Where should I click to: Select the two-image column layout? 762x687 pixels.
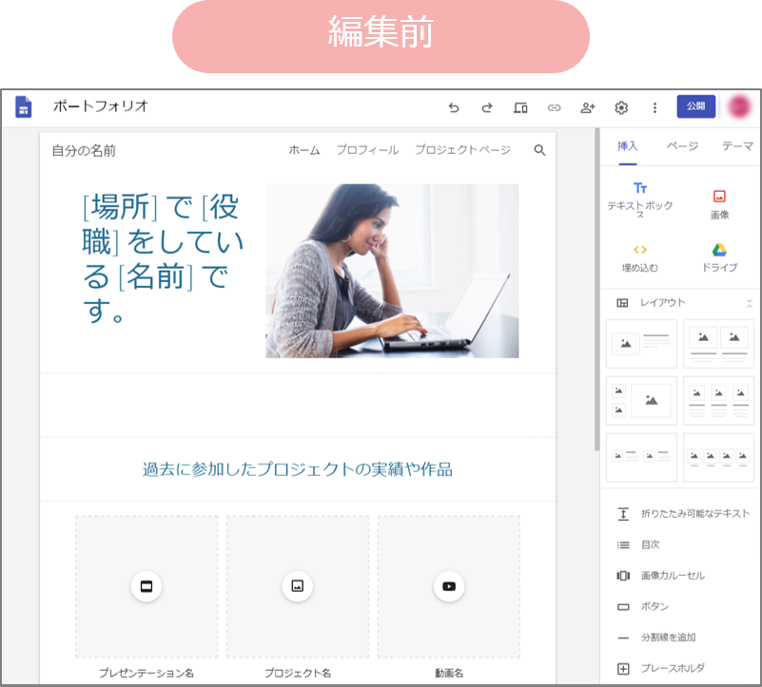click(718, 344)
